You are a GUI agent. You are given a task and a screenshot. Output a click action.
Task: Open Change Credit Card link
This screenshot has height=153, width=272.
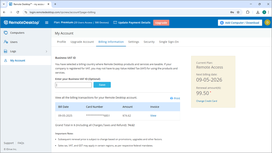pos(206,101)
